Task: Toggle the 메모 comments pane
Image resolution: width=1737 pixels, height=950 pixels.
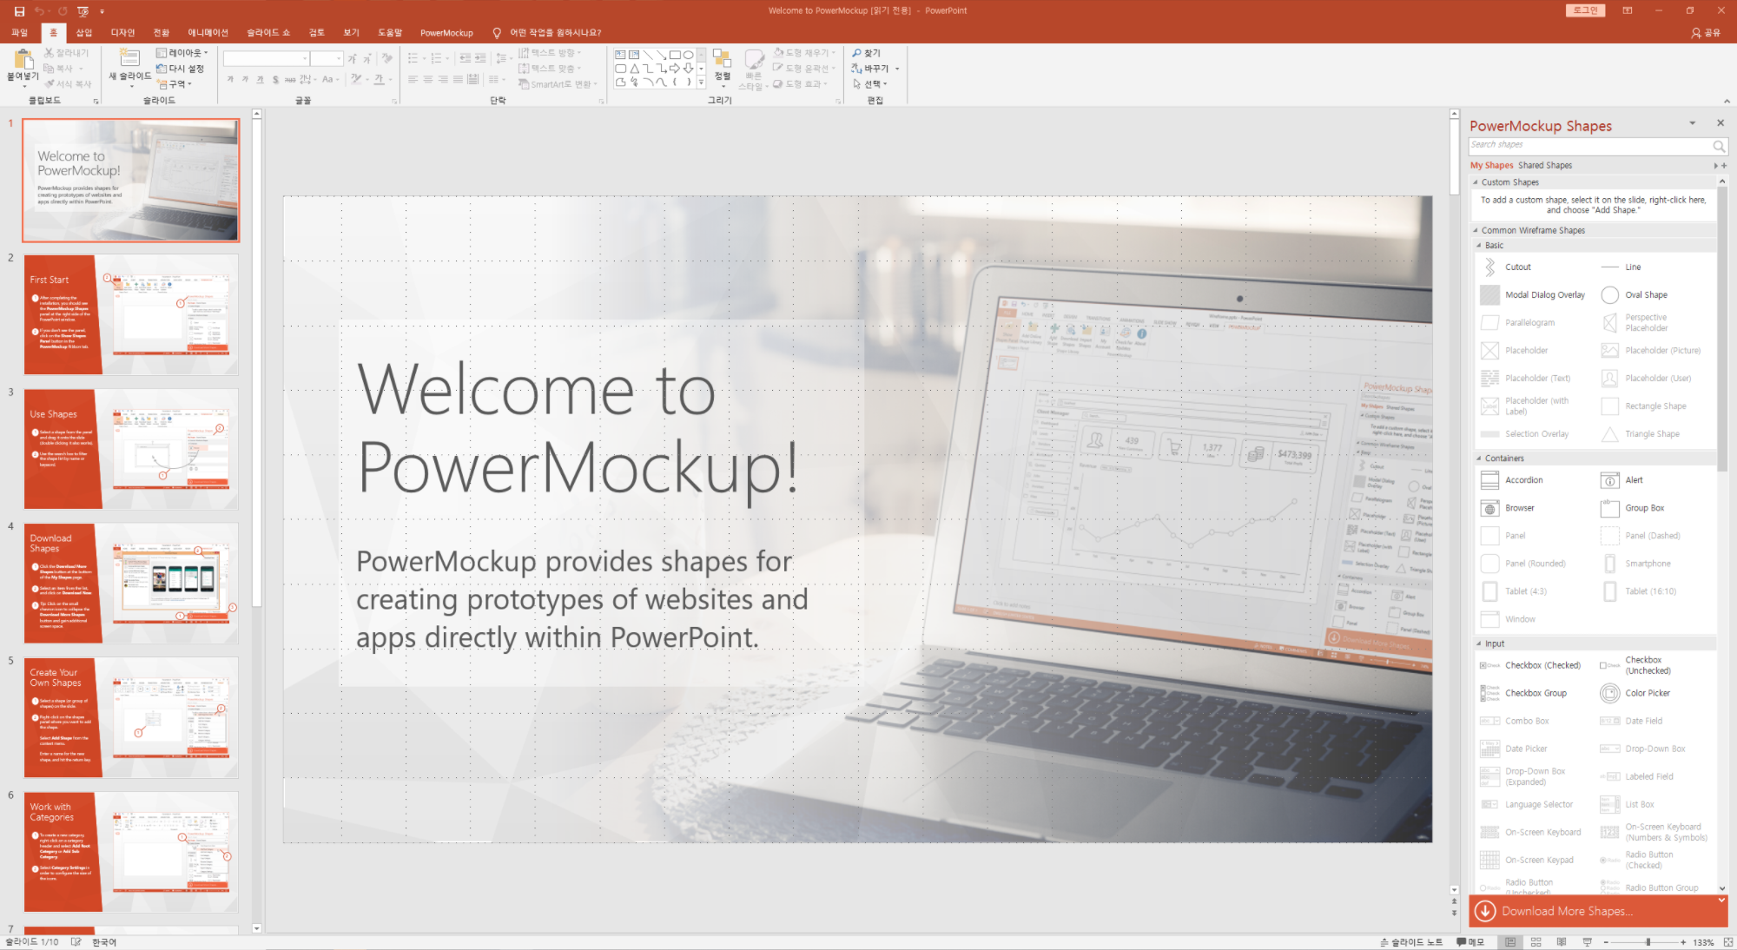Action: click(1470, 942)
